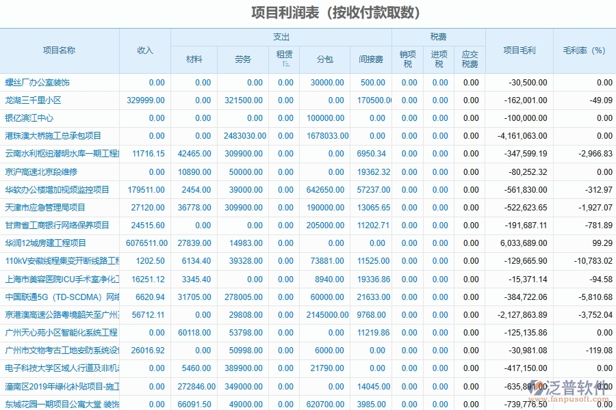Screen dimensions: 616x410
Task: Click the 分包 column header
Action: click(324, 59)
